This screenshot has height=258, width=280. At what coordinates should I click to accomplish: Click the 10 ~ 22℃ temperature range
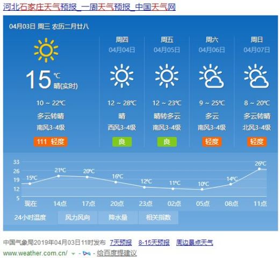pyautogui.click(x=51, y=103)
